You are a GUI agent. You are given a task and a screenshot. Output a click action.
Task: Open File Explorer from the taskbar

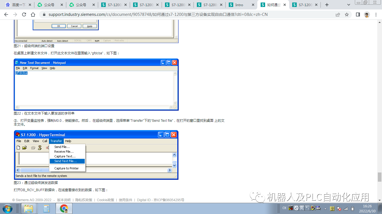click(29, 208)
